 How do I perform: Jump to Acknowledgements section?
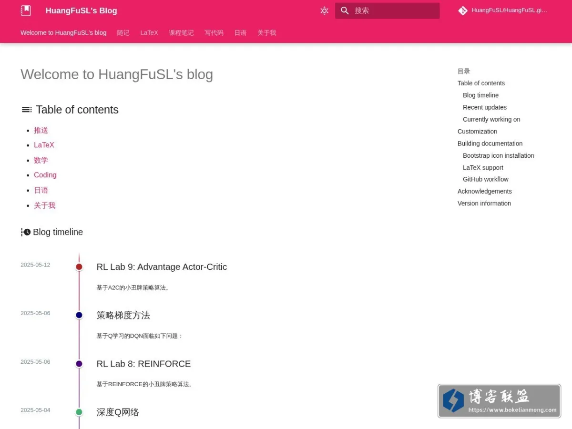(x=485, y=191)
